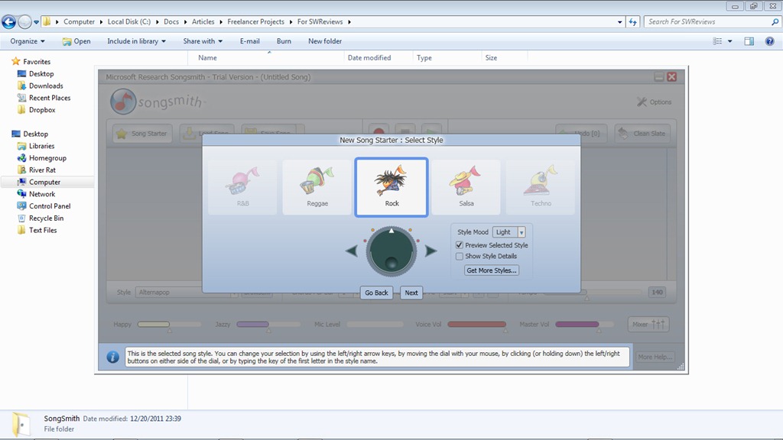Click the Search For SWReviews field

tap(703, 21)
